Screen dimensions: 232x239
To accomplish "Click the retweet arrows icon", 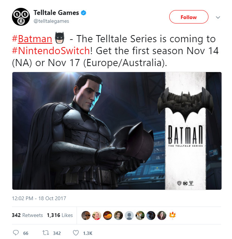I will (46, 233).
